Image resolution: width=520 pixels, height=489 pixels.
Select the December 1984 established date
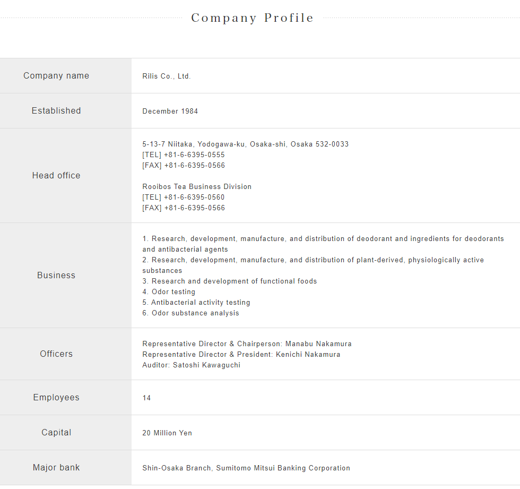coord(170,111)
